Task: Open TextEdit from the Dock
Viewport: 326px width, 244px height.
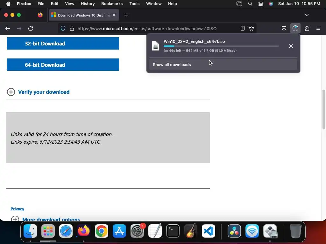Action: 155,231
